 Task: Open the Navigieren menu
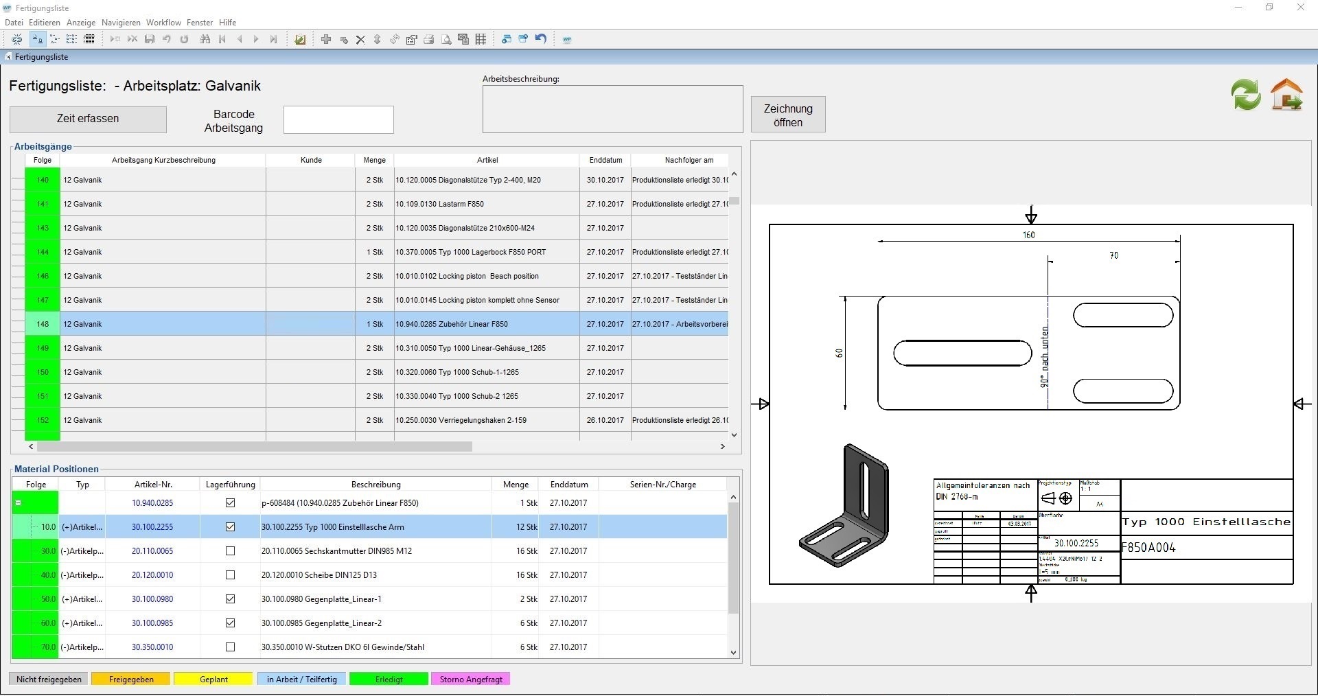click(x=121, y=23)
